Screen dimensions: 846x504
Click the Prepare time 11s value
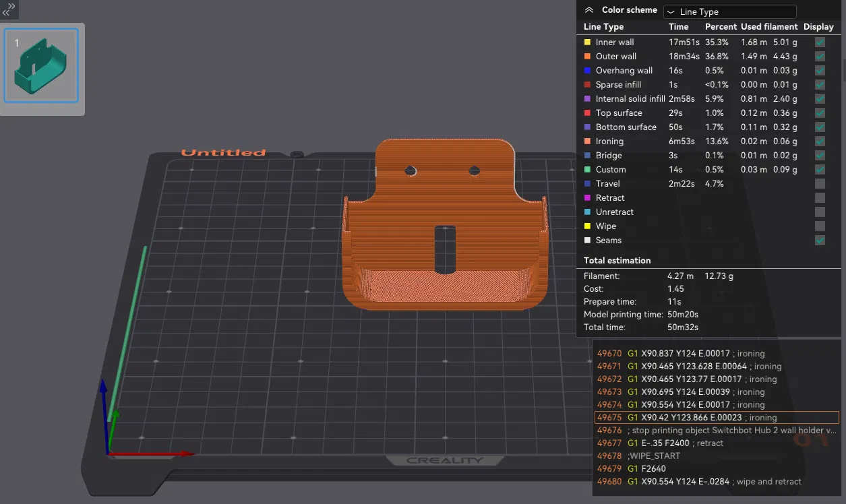(674, 301)
